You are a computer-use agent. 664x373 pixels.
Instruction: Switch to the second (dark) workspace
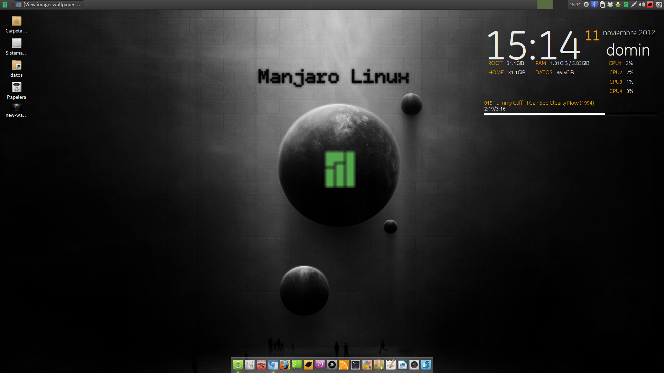(560, 4)
